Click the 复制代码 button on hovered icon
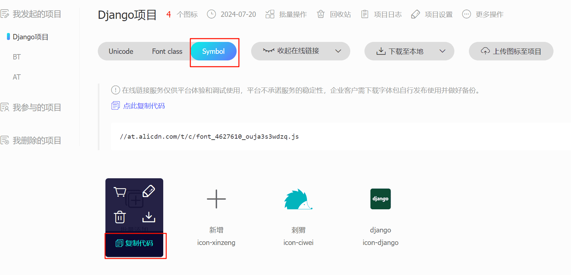Viewport: 571px width, 275px height. pyautogui.click(x=134, y=243)
